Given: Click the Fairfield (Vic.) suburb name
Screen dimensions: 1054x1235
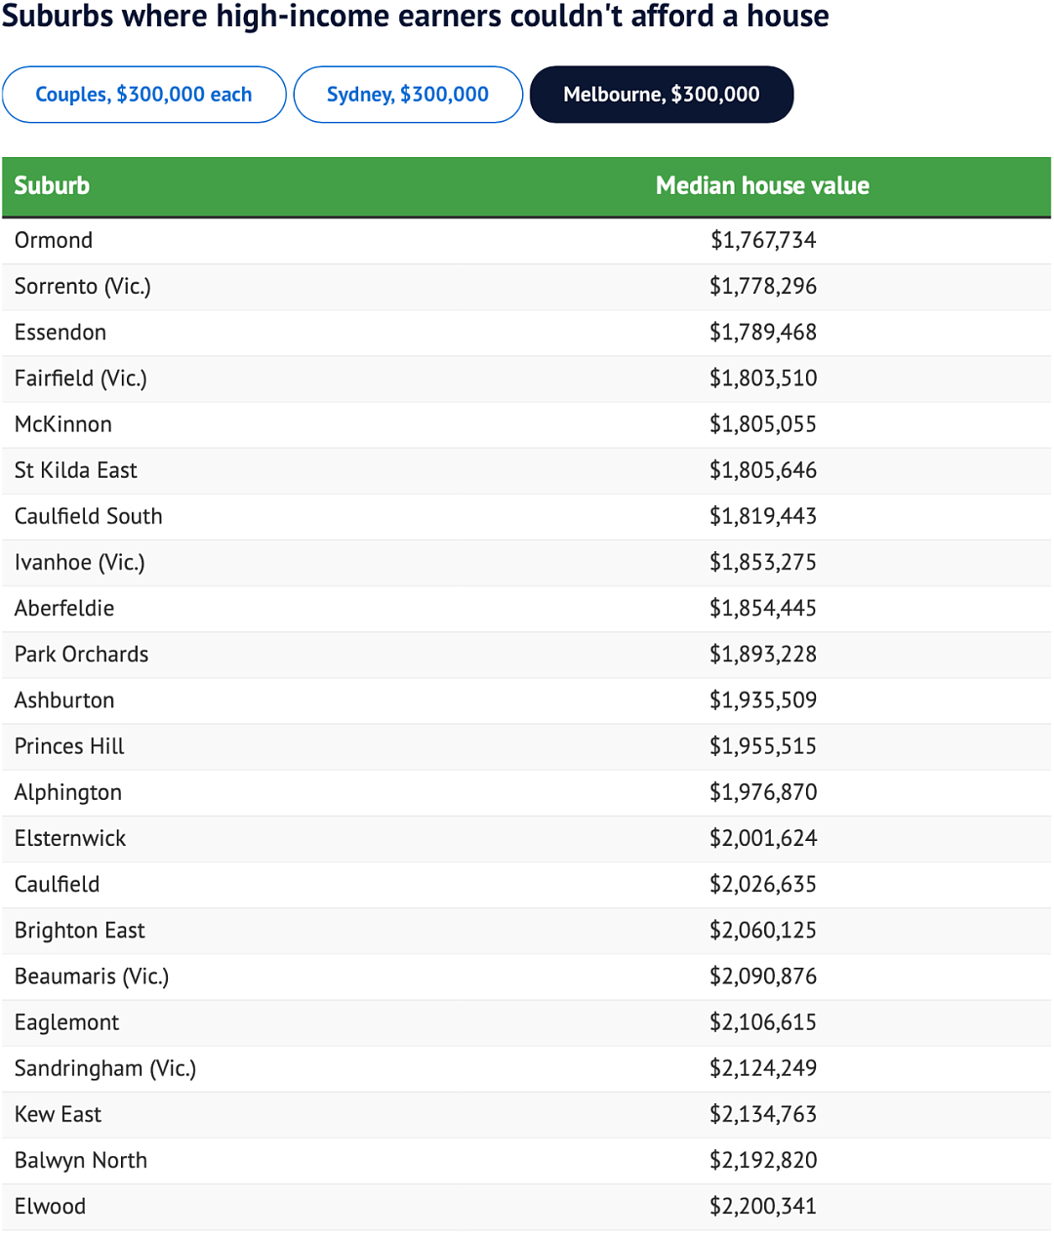Looking at the screenshot, I should click(81, 378).
